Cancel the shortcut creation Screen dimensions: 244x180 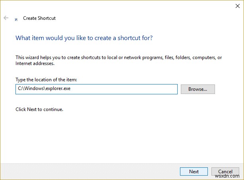click(x=225, y=171)
